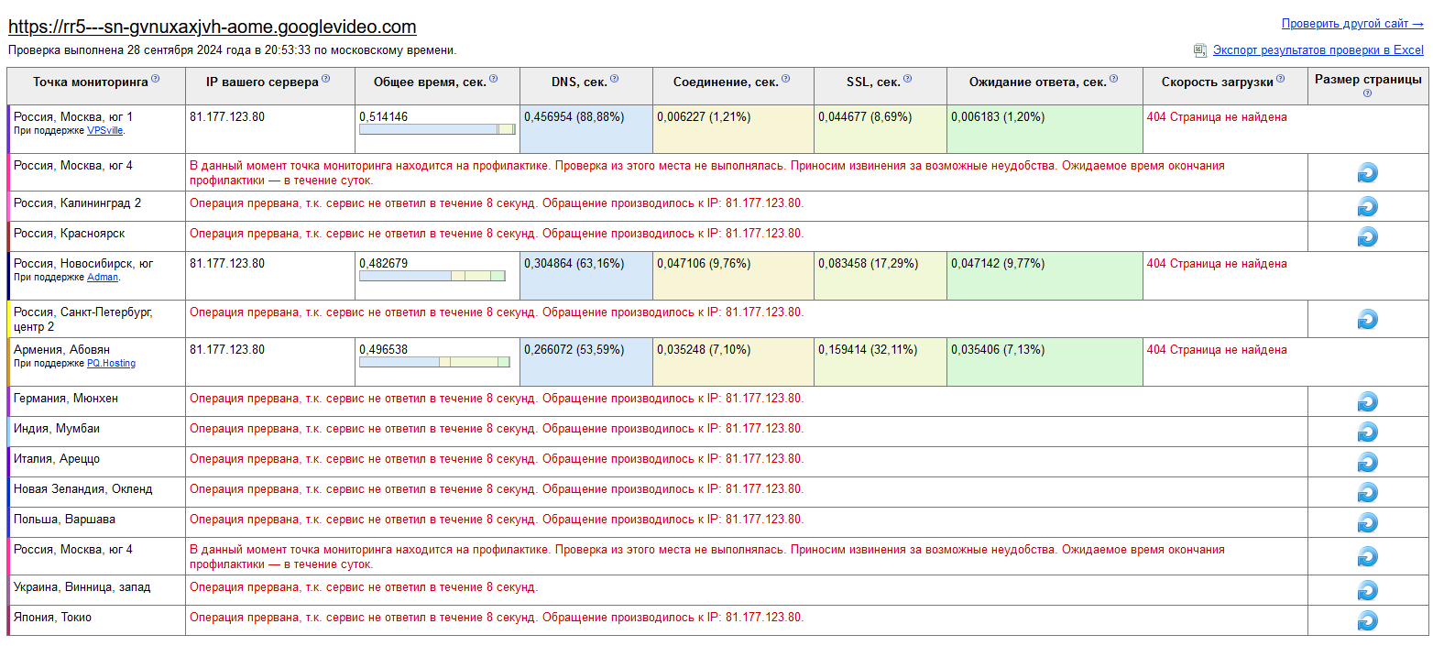Viewport: 1433px width, 646px height.
Task: Click SSL value 0,044677 (8,69%)
Action: [865, 117]
